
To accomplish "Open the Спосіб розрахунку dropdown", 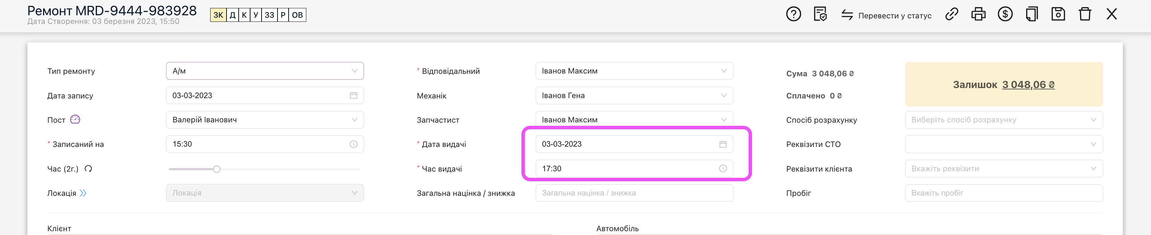I will click(1003, 120).
